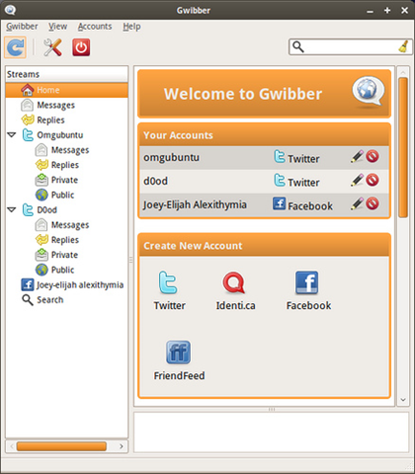Click inside the search input field
The width and height of the screenshot is (415, 474).
350,47
